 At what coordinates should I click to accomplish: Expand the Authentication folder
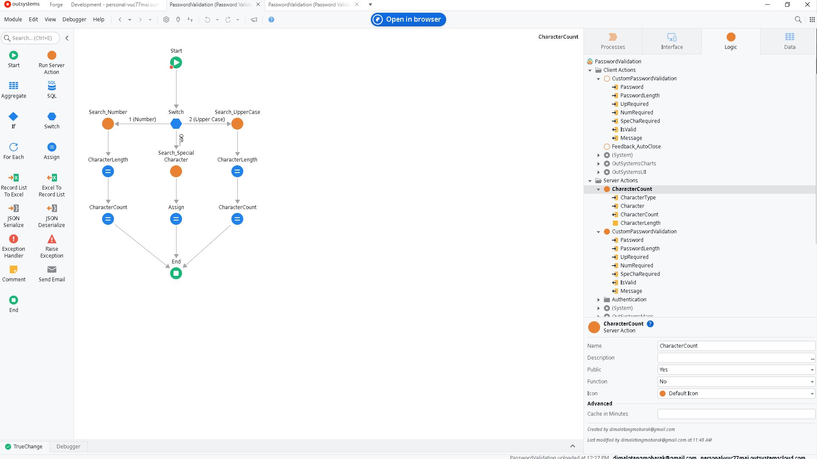click(598, 300)
